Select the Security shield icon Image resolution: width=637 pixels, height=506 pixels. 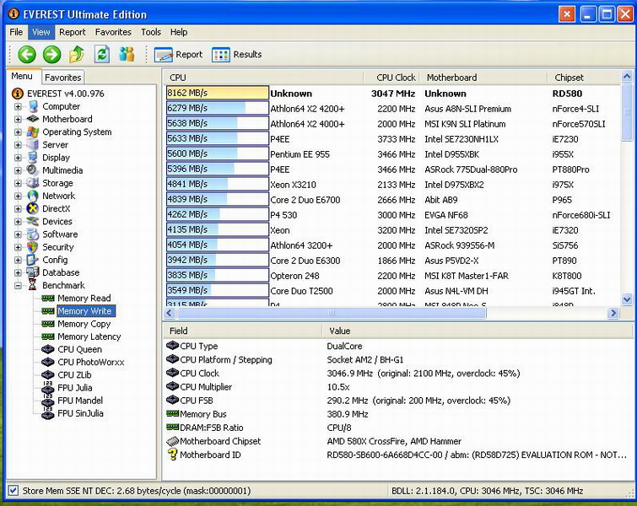coord(33,247)
